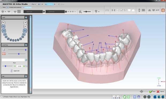Screen dimensions: 166x99
Task: Show lower arch only icon
Action: 153,10
